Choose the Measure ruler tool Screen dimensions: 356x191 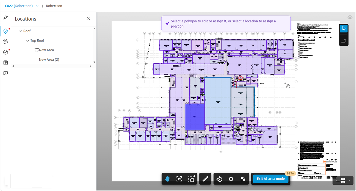(205, 179)
